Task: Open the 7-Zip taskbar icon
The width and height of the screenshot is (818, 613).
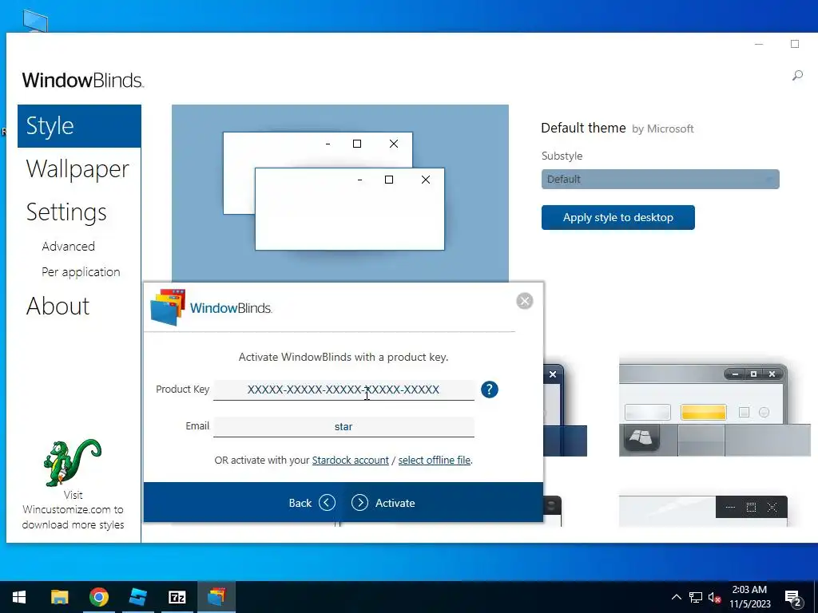Action: pos(177,597)
